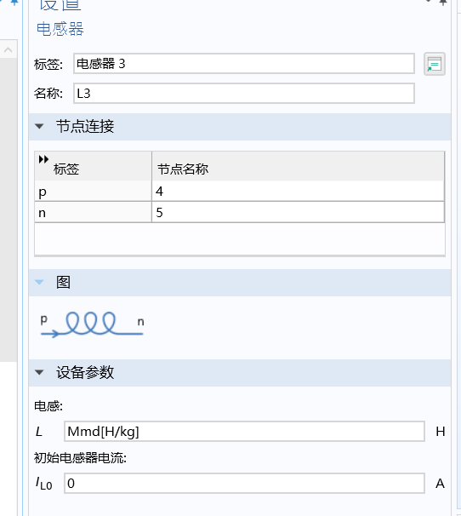461x516 pixels.
Task: Click the inductor coil diagram
Action: pos(92,324)
